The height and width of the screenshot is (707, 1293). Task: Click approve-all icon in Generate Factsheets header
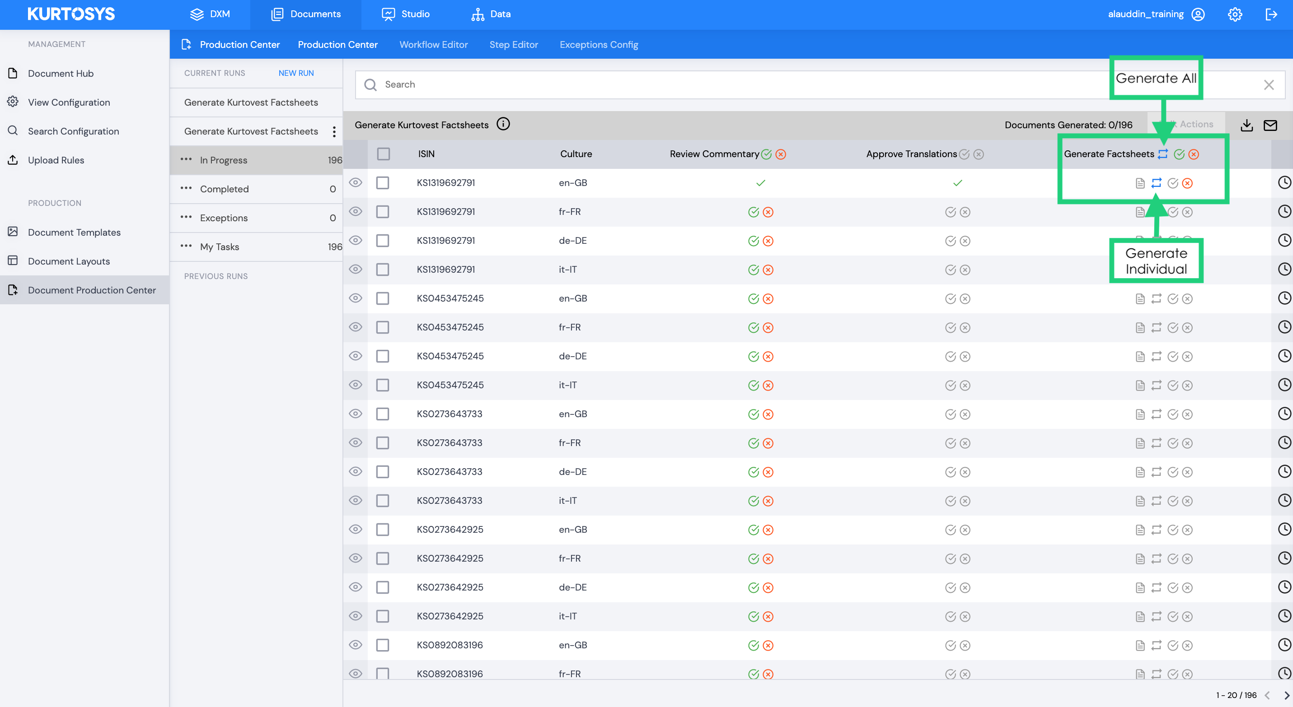(x=1179, y=154)
